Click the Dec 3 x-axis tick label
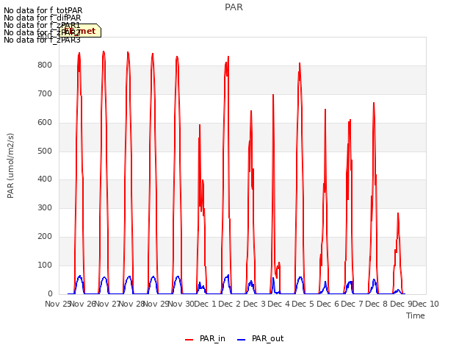The height and width of the screenshot is (353, 470). (254, 304)
